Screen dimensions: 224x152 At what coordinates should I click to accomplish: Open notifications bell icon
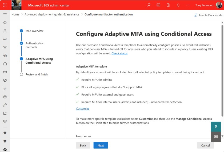coord(178,5)
